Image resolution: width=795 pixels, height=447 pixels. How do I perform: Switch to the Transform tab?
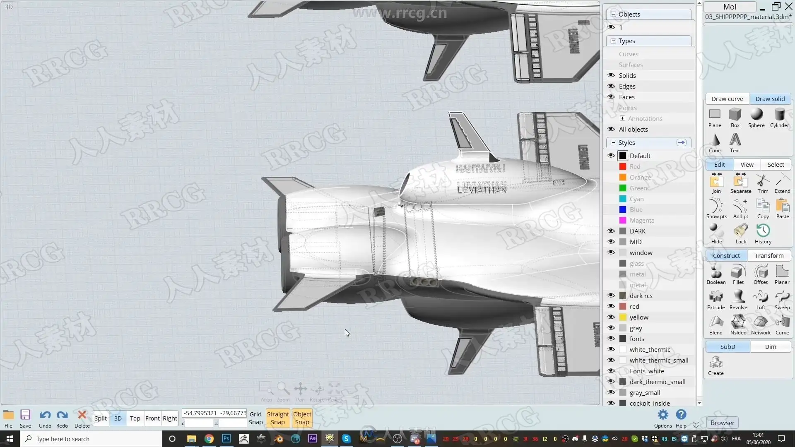tap(769, 255)
